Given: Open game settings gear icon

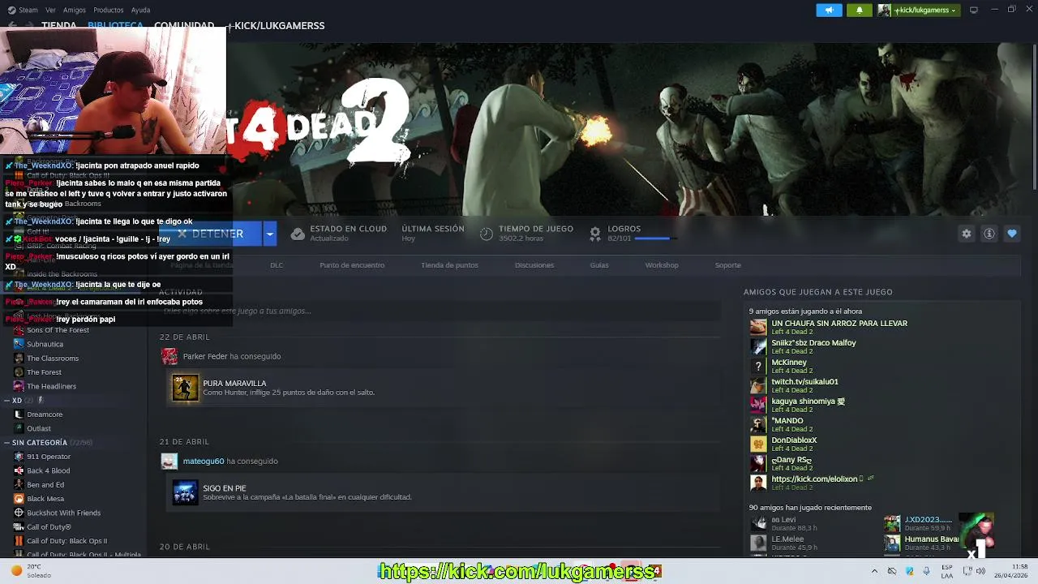Looking at the screenshot, I should pos(966,234).
